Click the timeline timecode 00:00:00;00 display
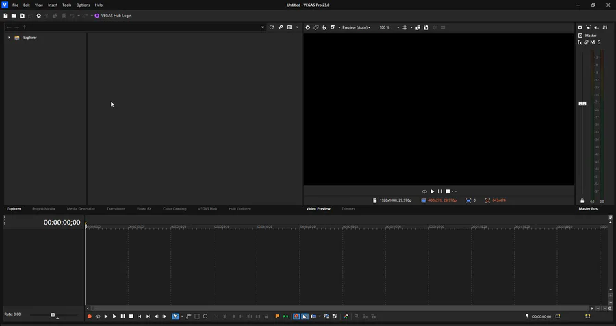 62,223
